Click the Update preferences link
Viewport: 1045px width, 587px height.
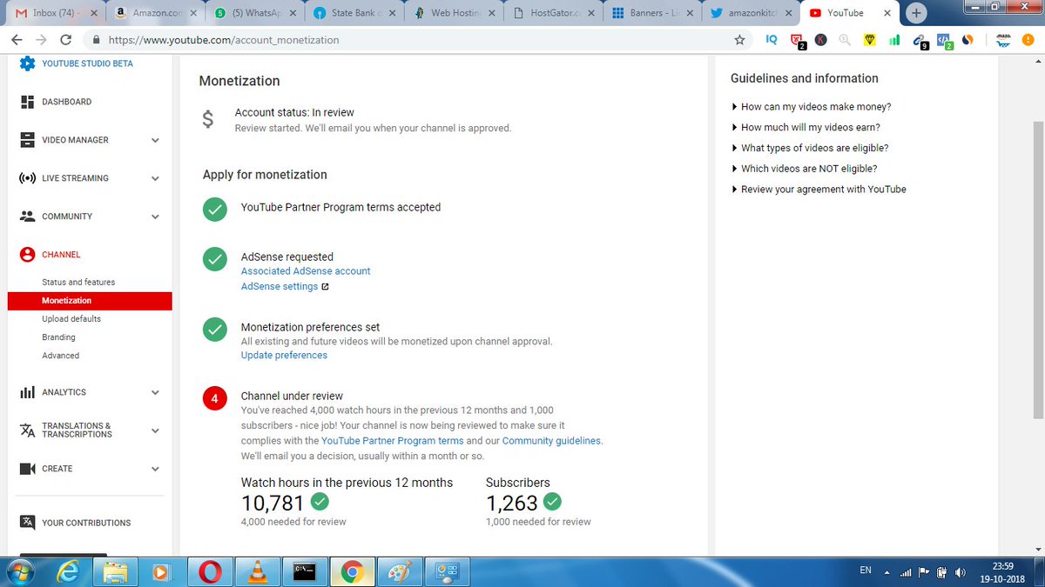(284, 356)
